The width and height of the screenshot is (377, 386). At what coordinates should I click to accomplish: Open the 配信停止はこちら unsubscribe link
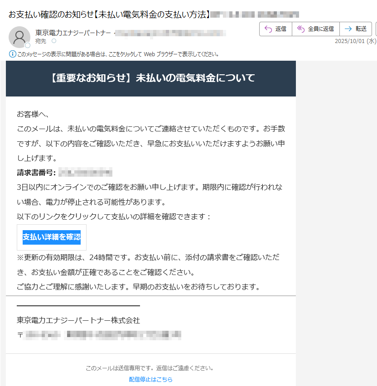150,379
